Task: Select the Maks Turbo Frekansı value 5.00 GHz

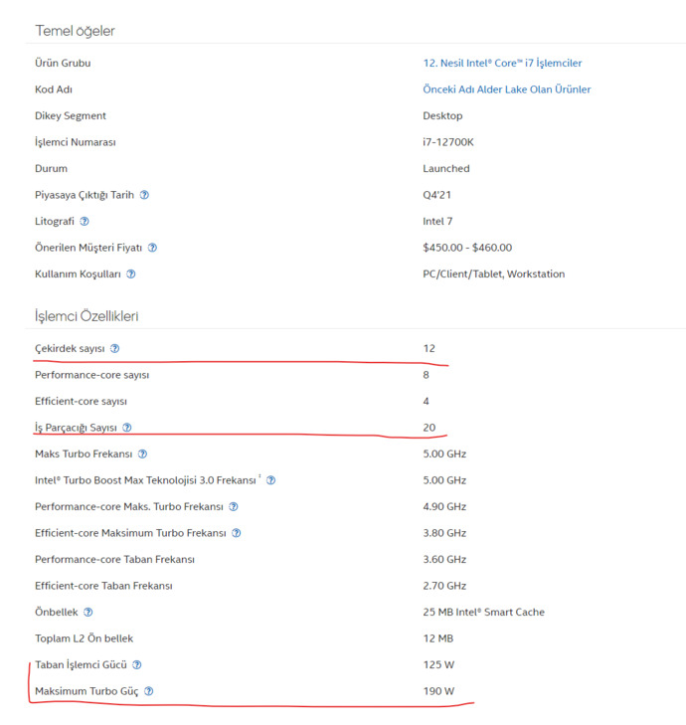Action: click(x=444, y=453)
